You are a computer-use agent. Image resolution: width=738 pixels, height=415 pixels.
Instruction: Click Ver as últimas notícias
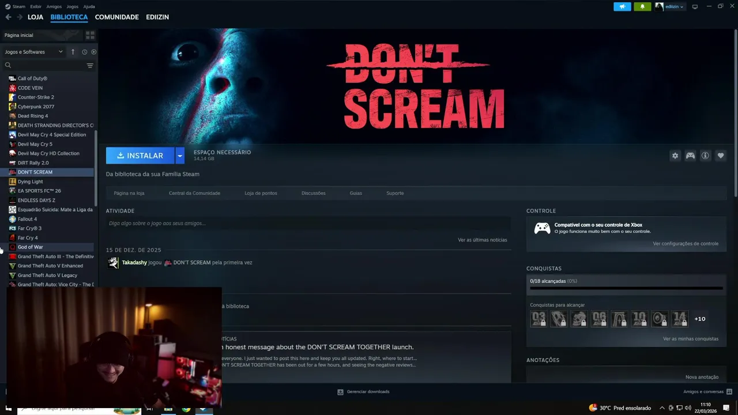pos(483,240)
